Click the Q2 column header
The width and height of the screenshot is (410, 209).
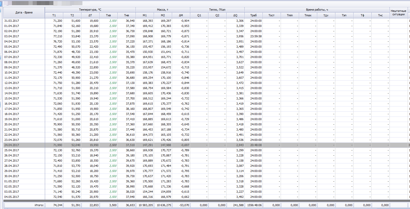[x=217, y=15]
